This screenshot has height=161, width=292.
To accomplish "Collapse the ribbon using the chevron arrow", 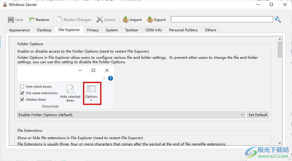I will (104, 78).
